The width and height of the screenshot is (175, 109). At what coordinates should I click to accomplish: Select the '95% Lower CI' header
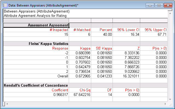(127, 30)
